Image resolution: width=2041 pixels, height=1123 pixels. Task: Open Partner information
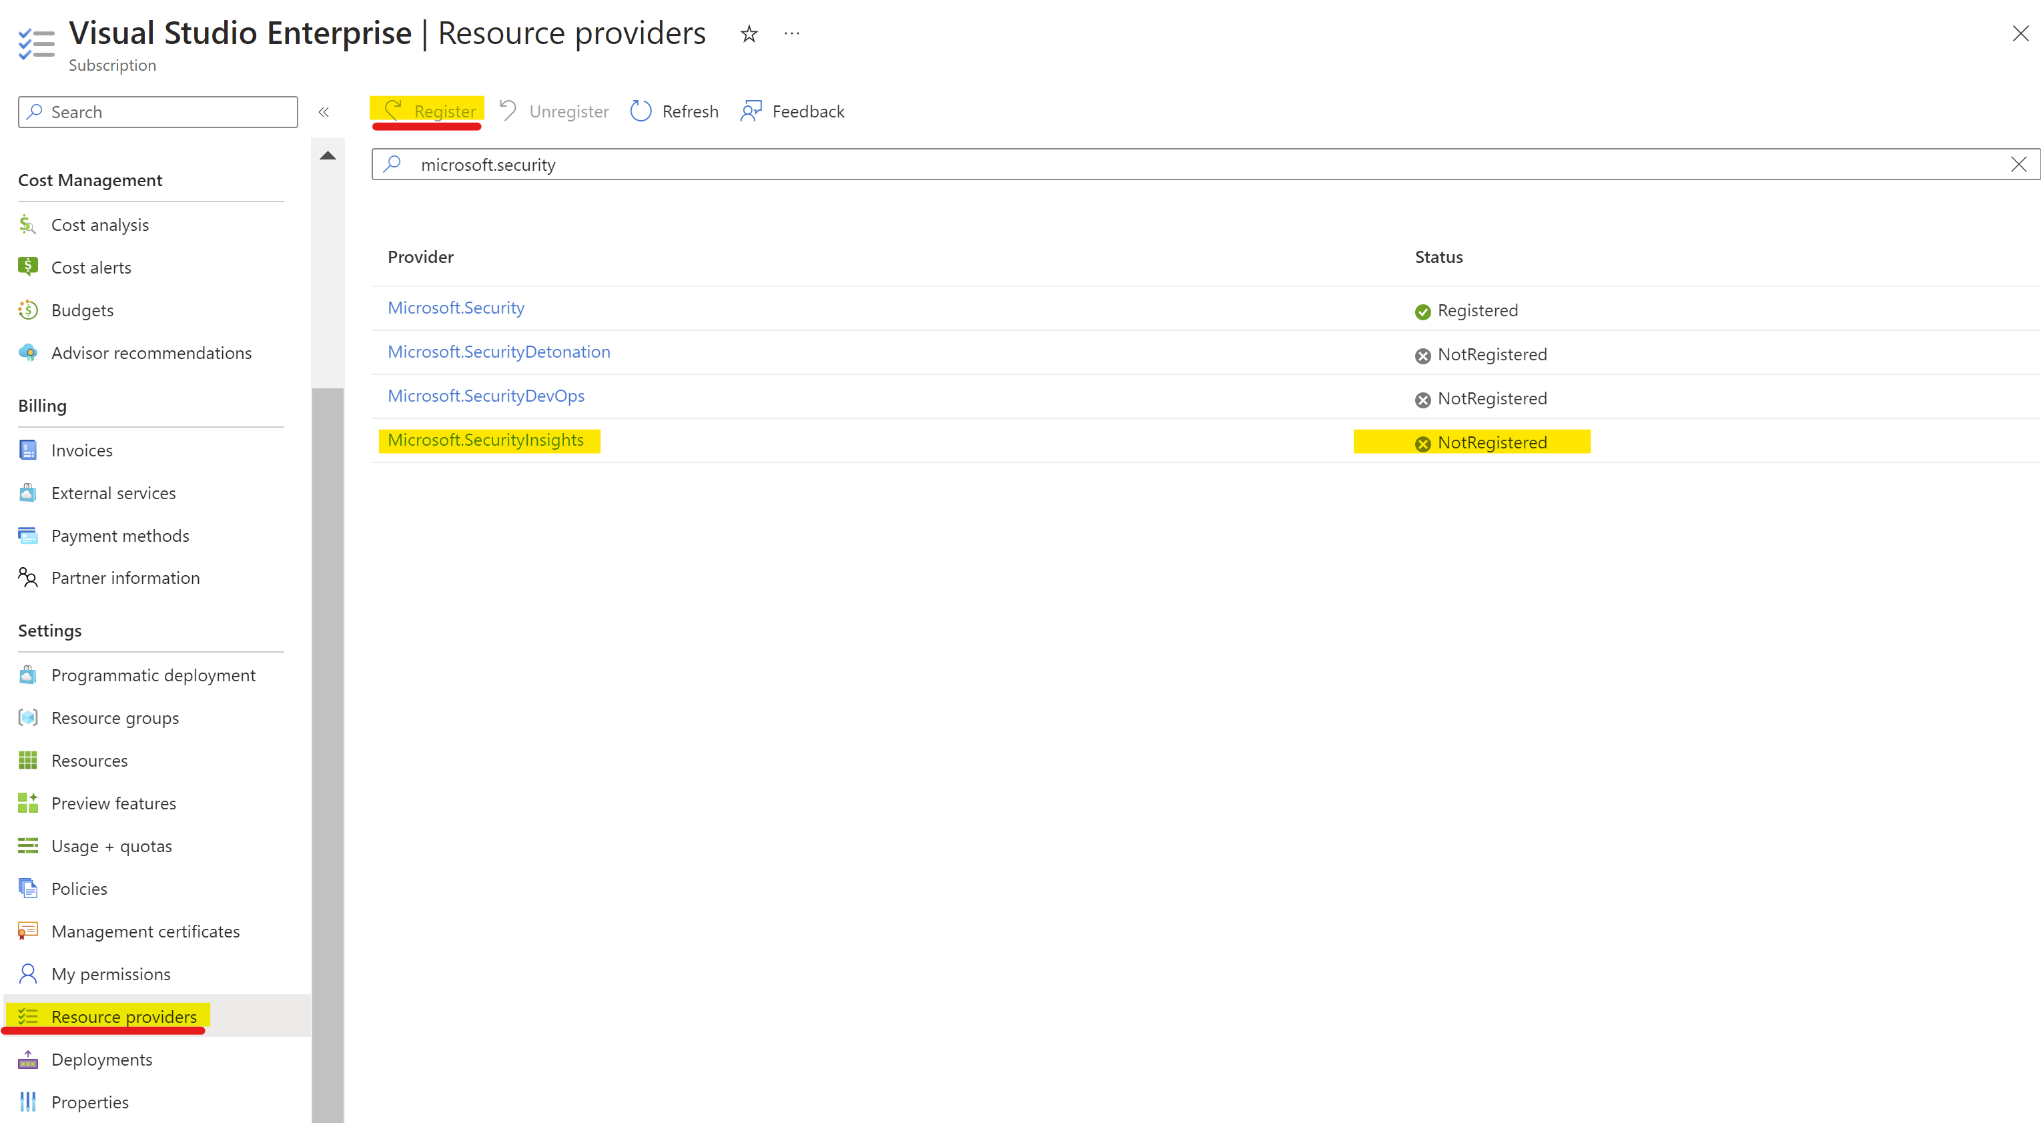[125, 579]
